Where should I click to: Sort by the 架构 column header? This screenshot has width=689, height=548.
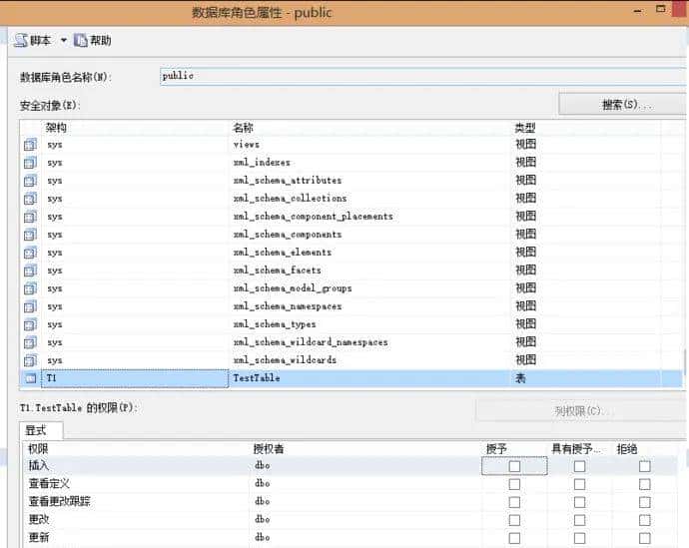tap(56, 128)
